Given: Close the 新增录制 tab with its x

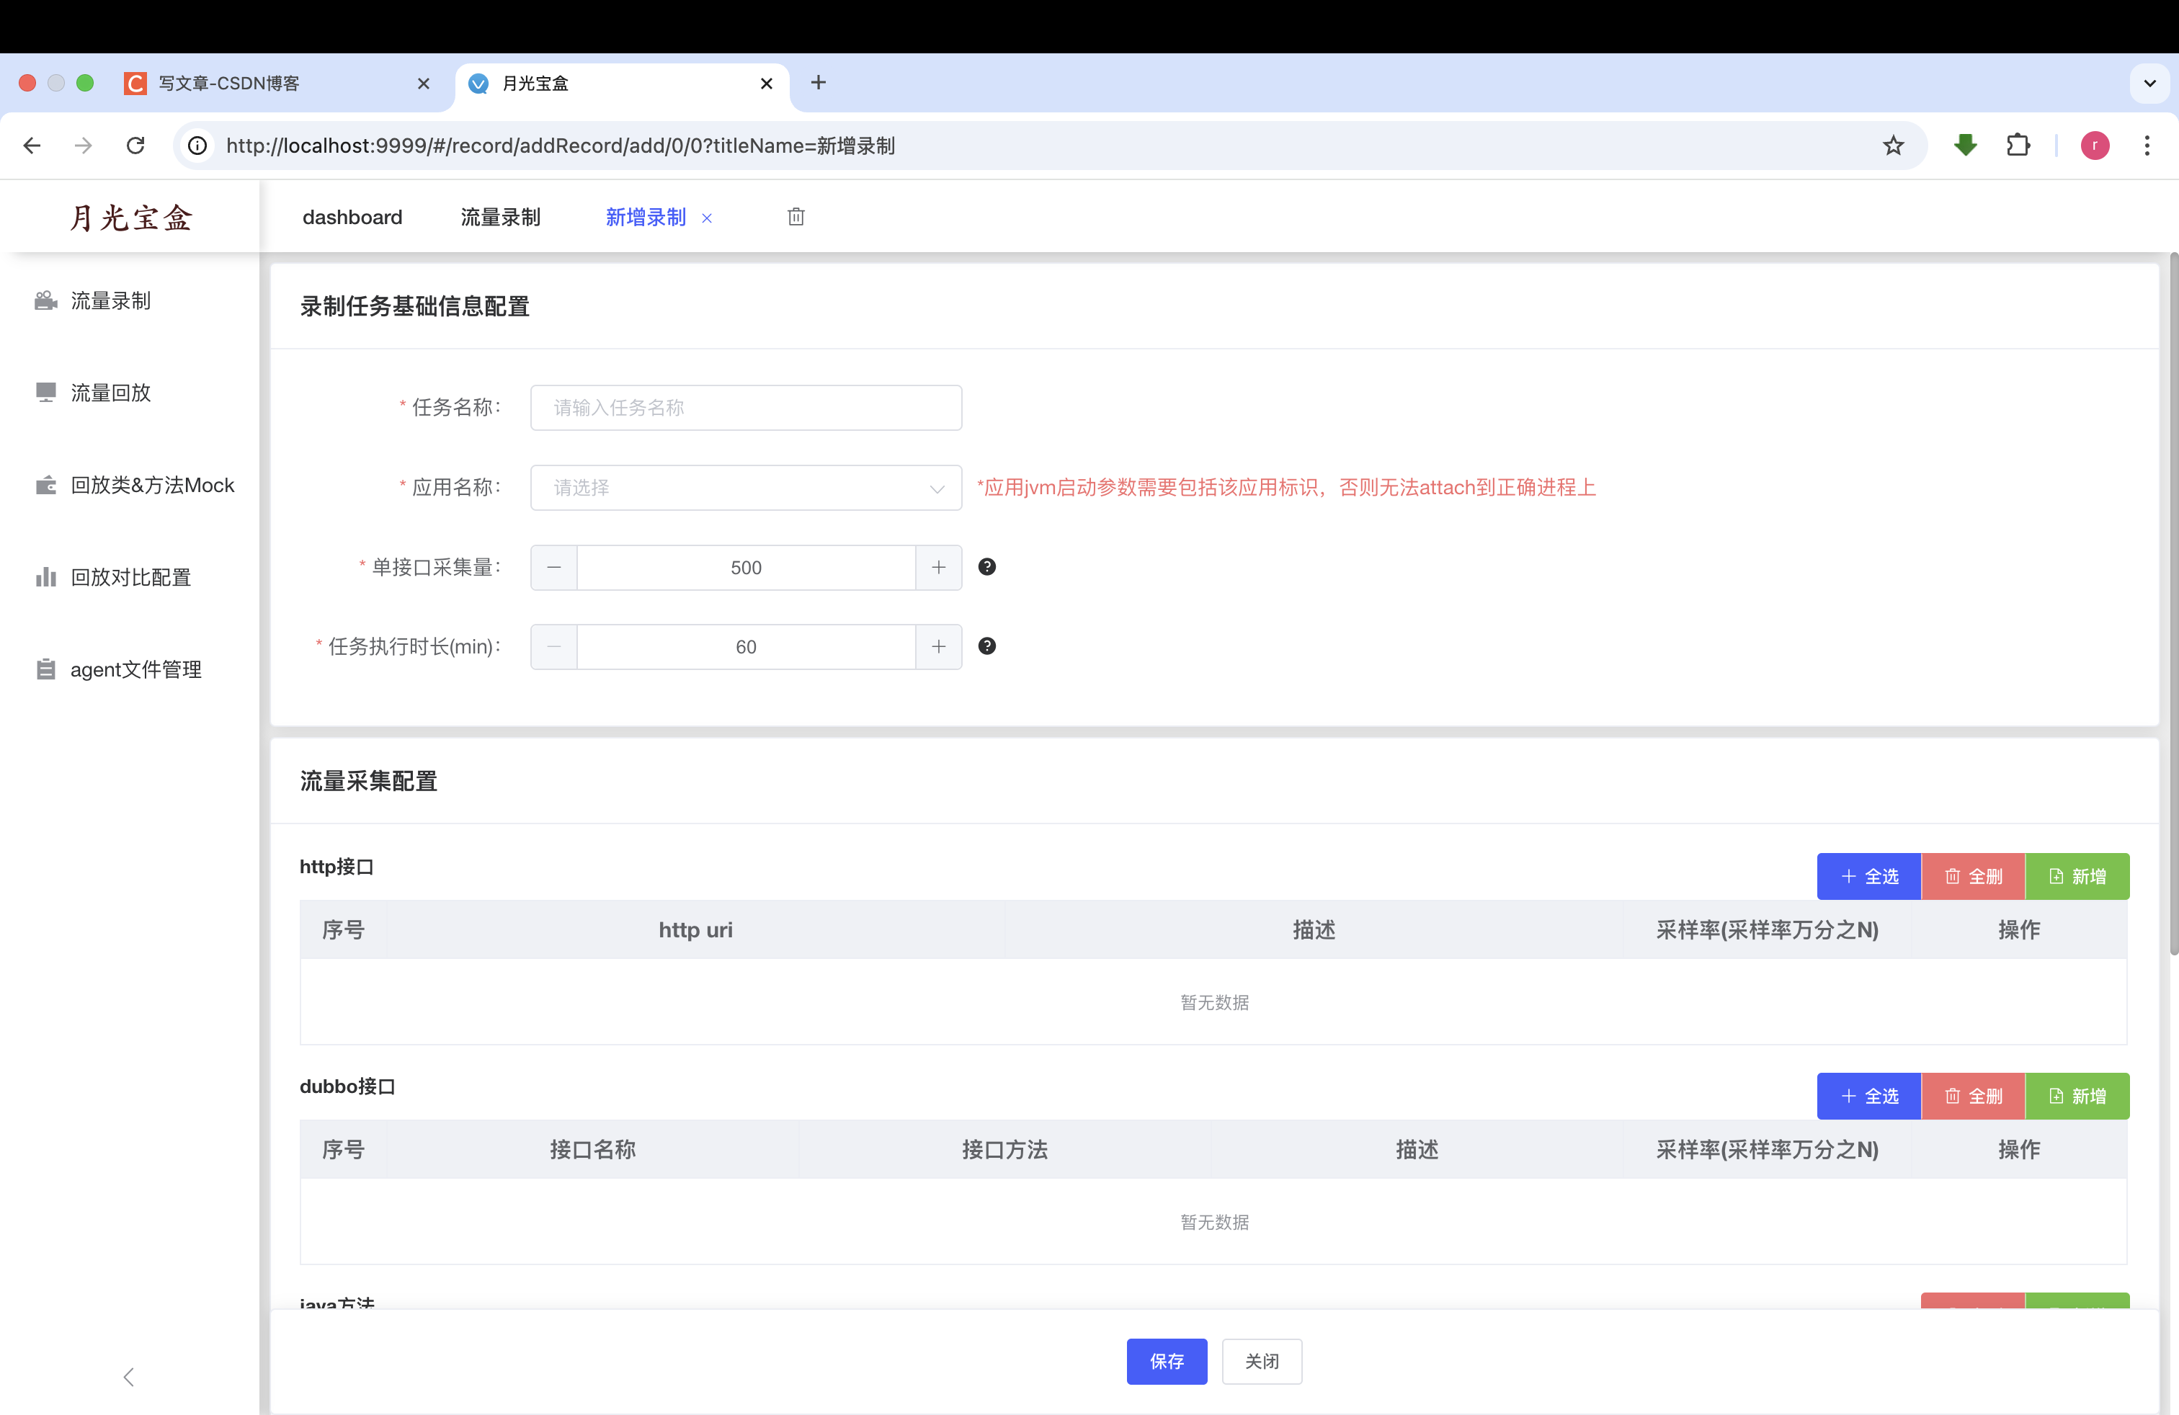Looking at the screenshot, I should [707, 218].
